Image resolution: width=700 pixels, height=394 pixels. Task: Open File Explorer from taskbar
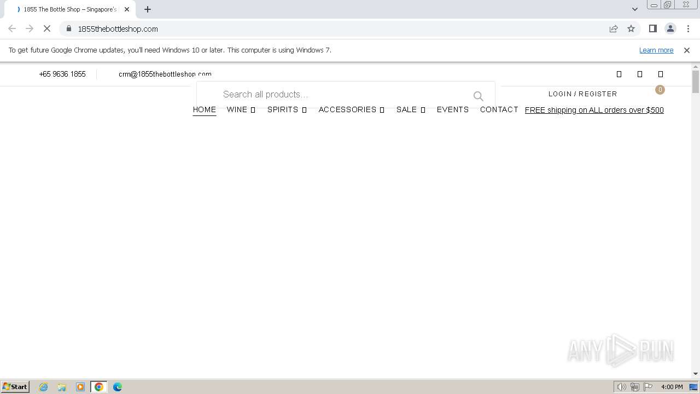[62, 387]
